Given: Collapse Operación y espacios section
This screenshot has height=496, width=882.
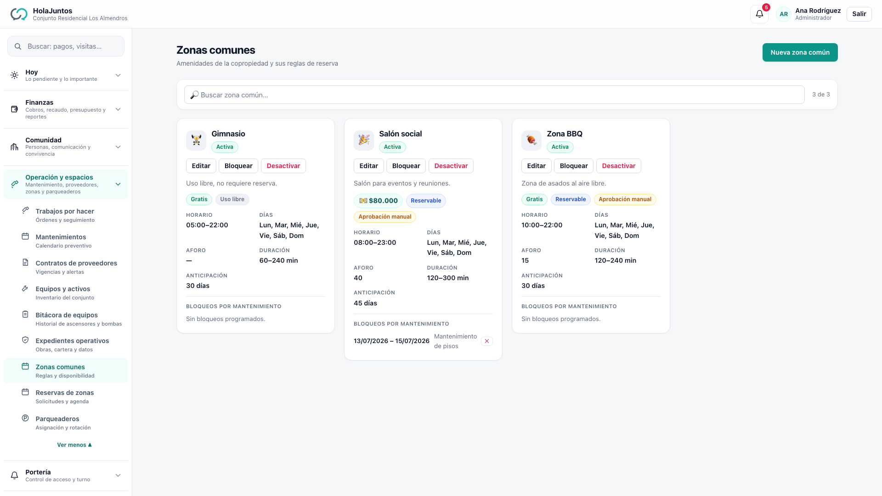Looking at the screenshot, I should tap(66, 184).
